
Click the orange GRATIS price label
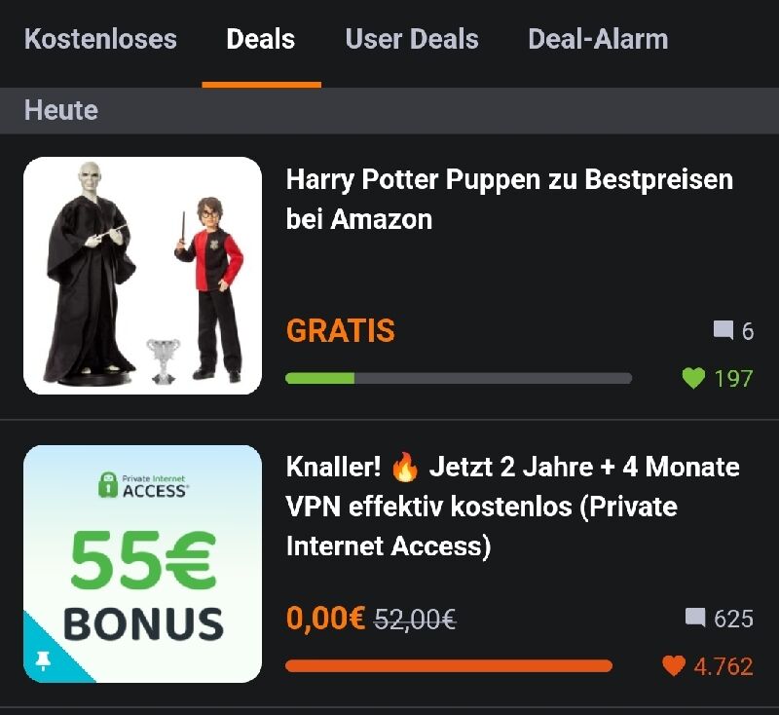coord(340,330)
